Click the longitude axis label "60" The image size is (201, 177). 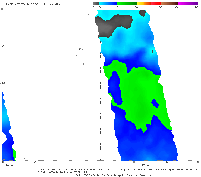2,162
